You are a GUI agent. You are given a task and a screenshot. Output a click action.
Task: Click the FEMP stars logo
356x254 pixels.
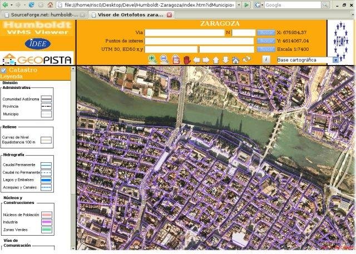(x=340, y=41)
